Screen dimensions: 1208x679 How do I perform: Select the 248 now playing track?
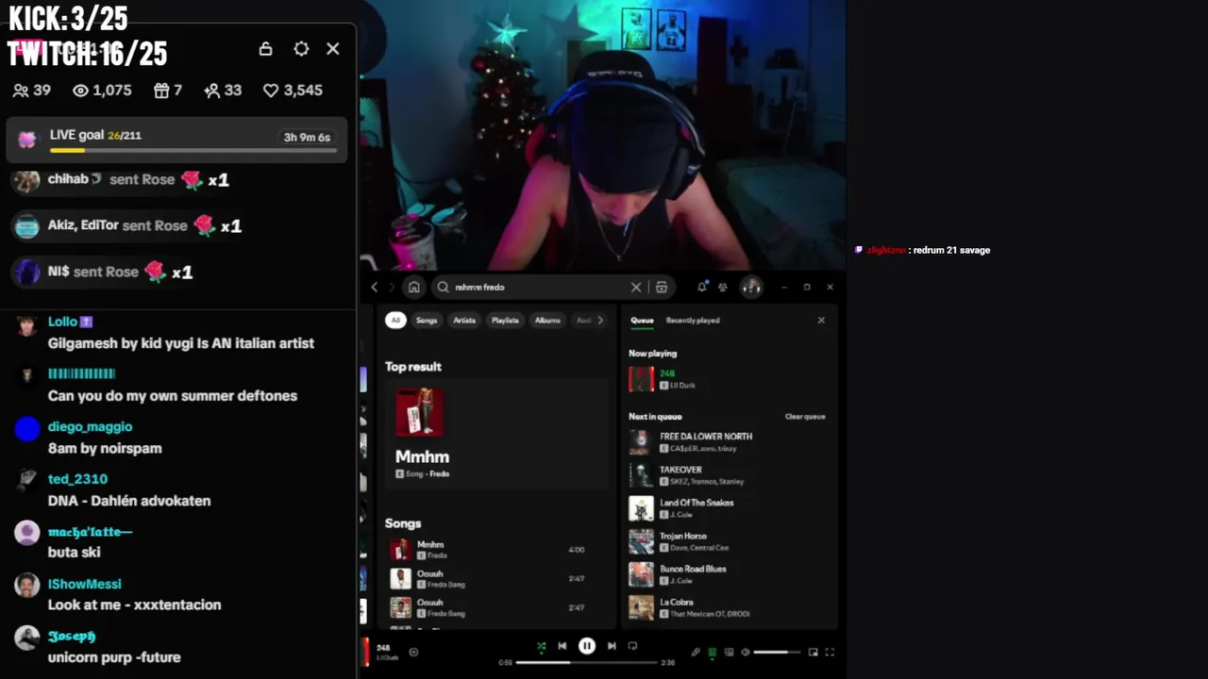pyautogui.click(x=727, y=379)
